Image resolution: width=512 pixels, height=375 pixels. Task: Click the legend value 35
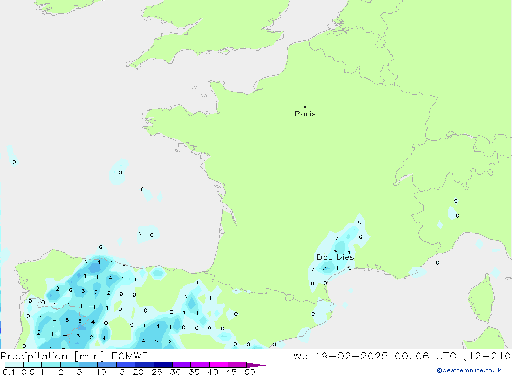click(x=194, y=372)
